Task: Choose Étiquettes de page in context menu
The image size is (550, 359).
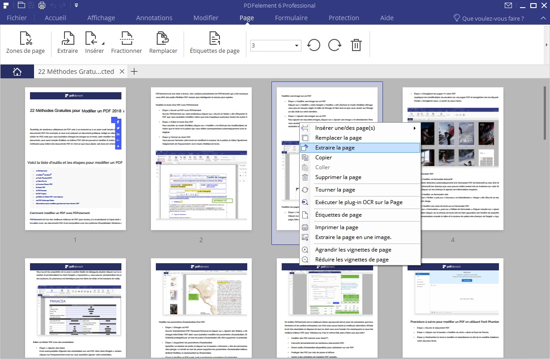Action: [x=360, y=215]
